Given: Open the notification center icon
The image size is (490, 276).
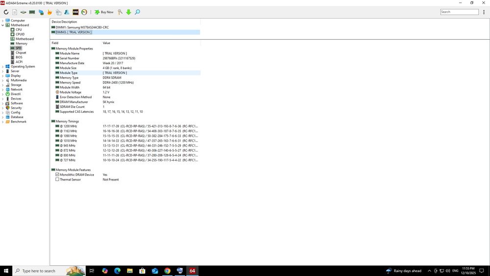Looking at the screenshot, I should (x=482, y=271).
